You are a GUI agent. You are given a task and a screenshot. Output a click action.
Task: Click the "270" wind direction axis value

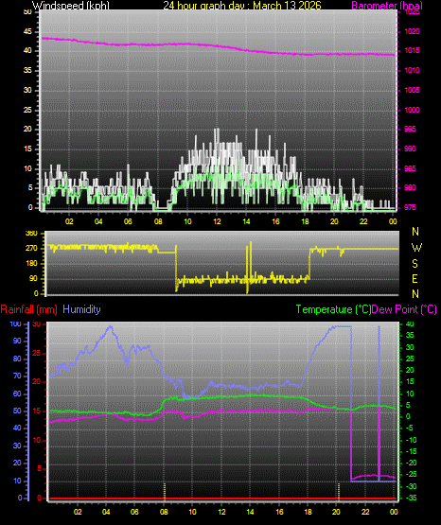click(x=32, y=249)
